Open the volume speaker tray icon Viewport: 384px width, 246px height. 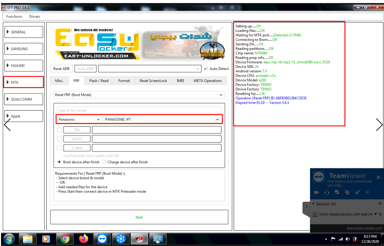click(347, 239)
